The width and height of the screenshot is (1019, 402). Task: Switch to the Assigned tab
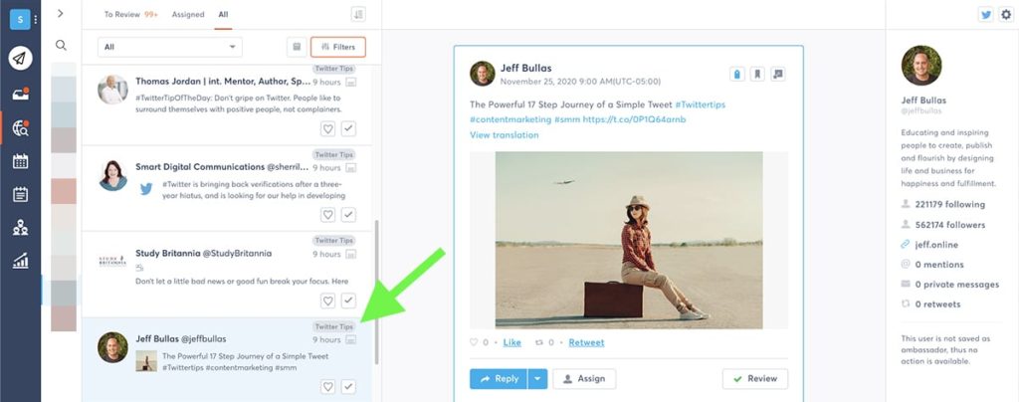188,15
